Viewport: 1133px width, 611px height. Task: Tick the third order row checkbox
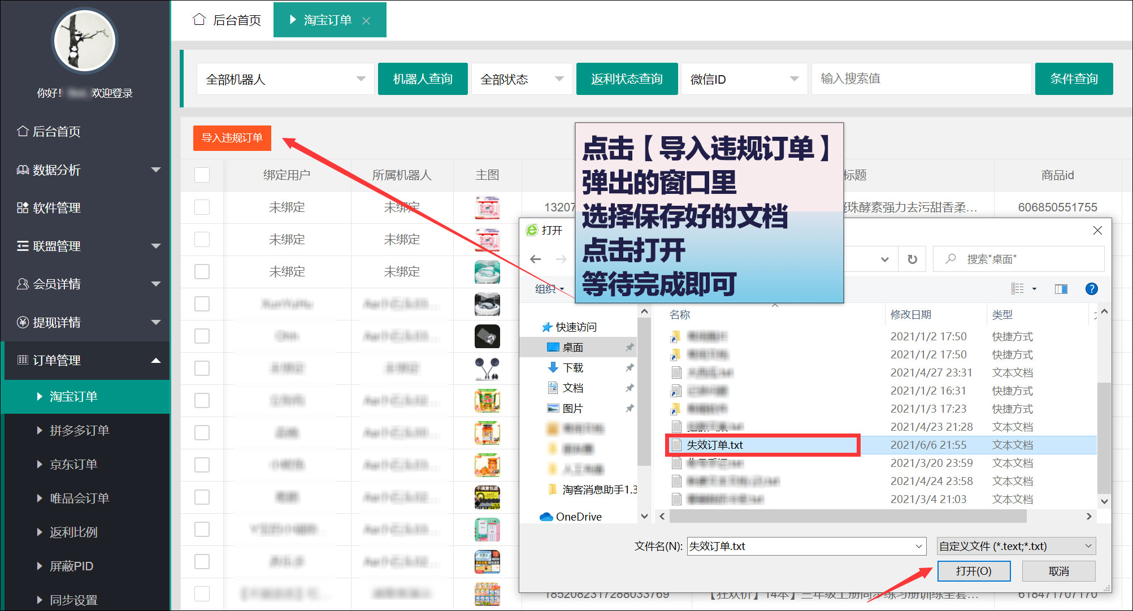[202, 272]
